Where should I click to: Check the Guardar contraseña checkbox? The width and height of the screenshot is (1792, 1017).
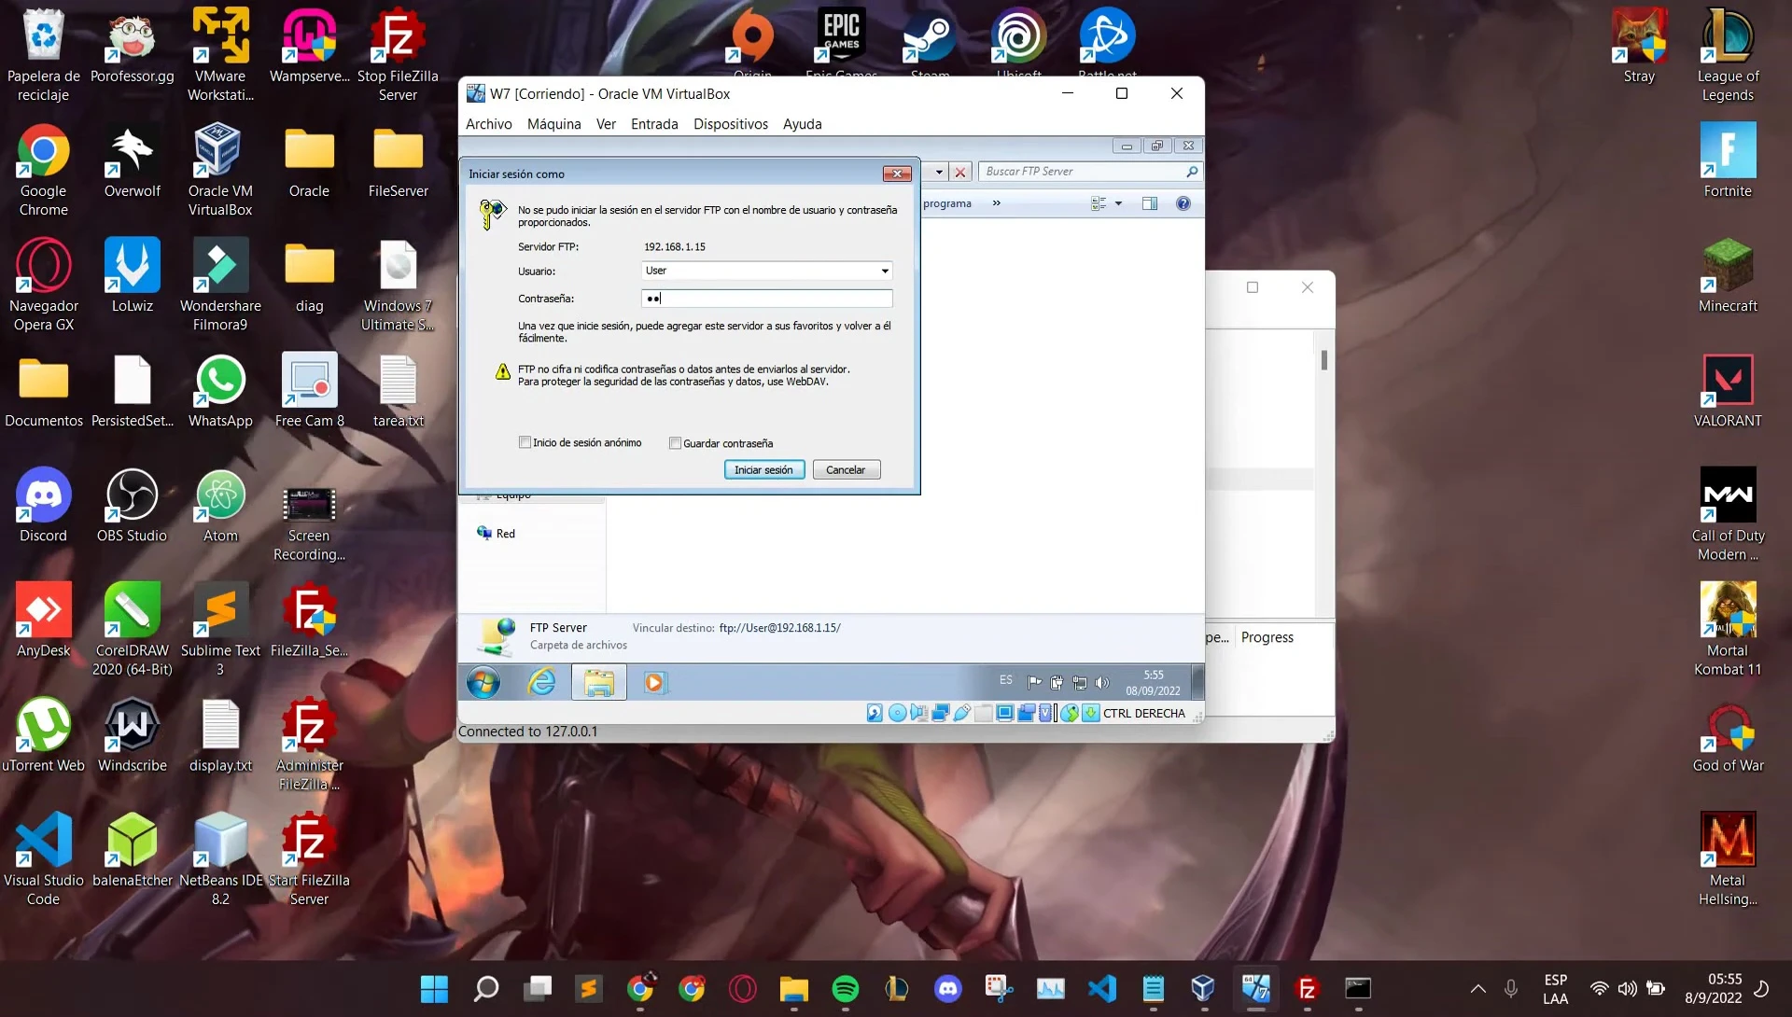click(675, 443)
